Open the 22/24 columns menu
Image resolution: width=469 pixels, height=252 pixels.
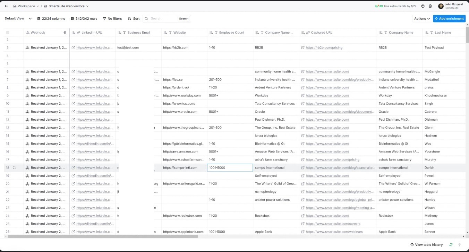(x=51, y=19)
